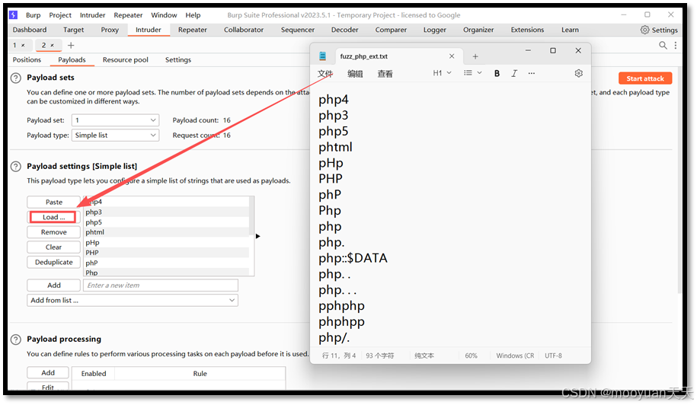This screenshot has width=697, height=405.
Task: Click the search magnifier icon in Burp
Action: 663,46
